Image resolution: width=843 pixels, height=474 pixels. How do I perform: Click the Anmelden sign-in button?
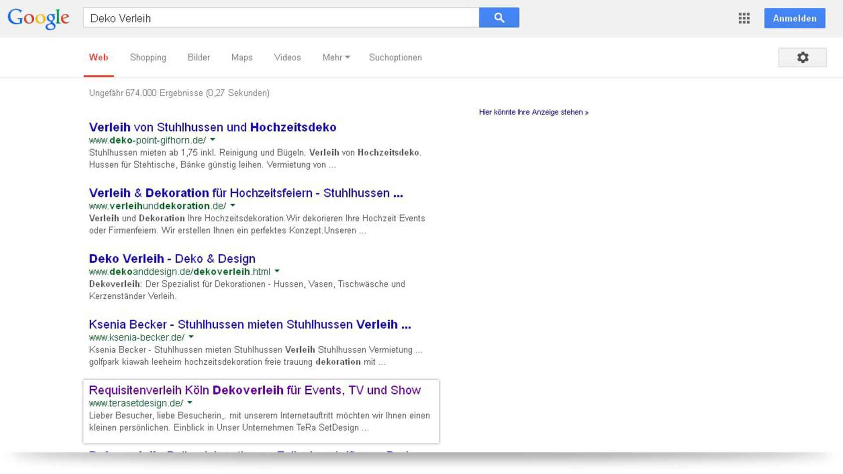click(x=795, y=18)
